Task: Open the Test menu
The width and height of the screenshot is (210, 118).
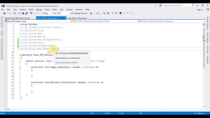Action: pyautogui.click(x=61, y=10)
